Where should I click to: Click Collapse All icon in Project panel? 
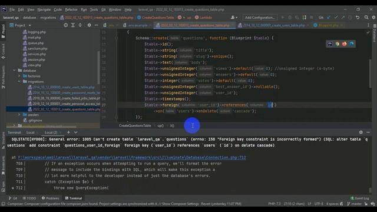coord(80,25)
